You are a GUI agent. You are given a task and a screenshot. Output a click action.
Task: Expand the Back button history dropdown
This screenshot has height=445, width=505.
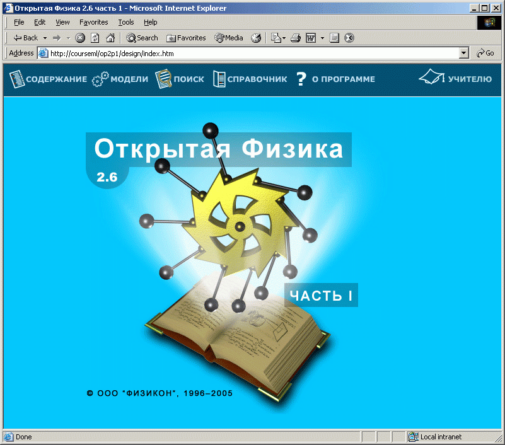45,38
